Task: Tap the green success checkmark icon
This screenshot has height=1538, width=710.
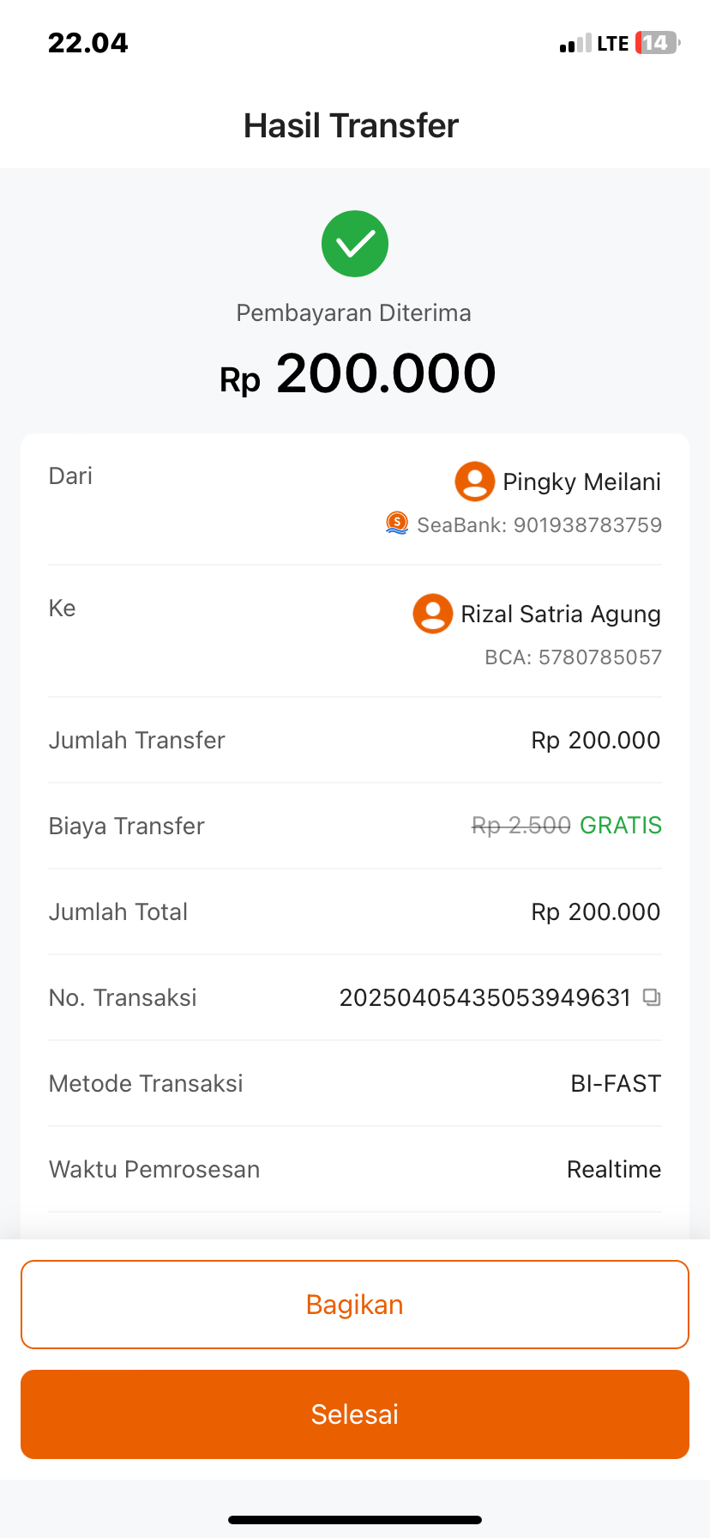Action: tap(355, 244)
